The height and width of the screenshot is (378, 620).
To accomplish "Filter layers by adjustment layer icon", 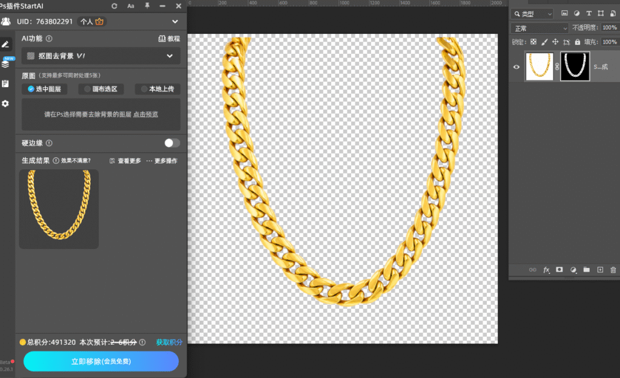I will (576, 13).
